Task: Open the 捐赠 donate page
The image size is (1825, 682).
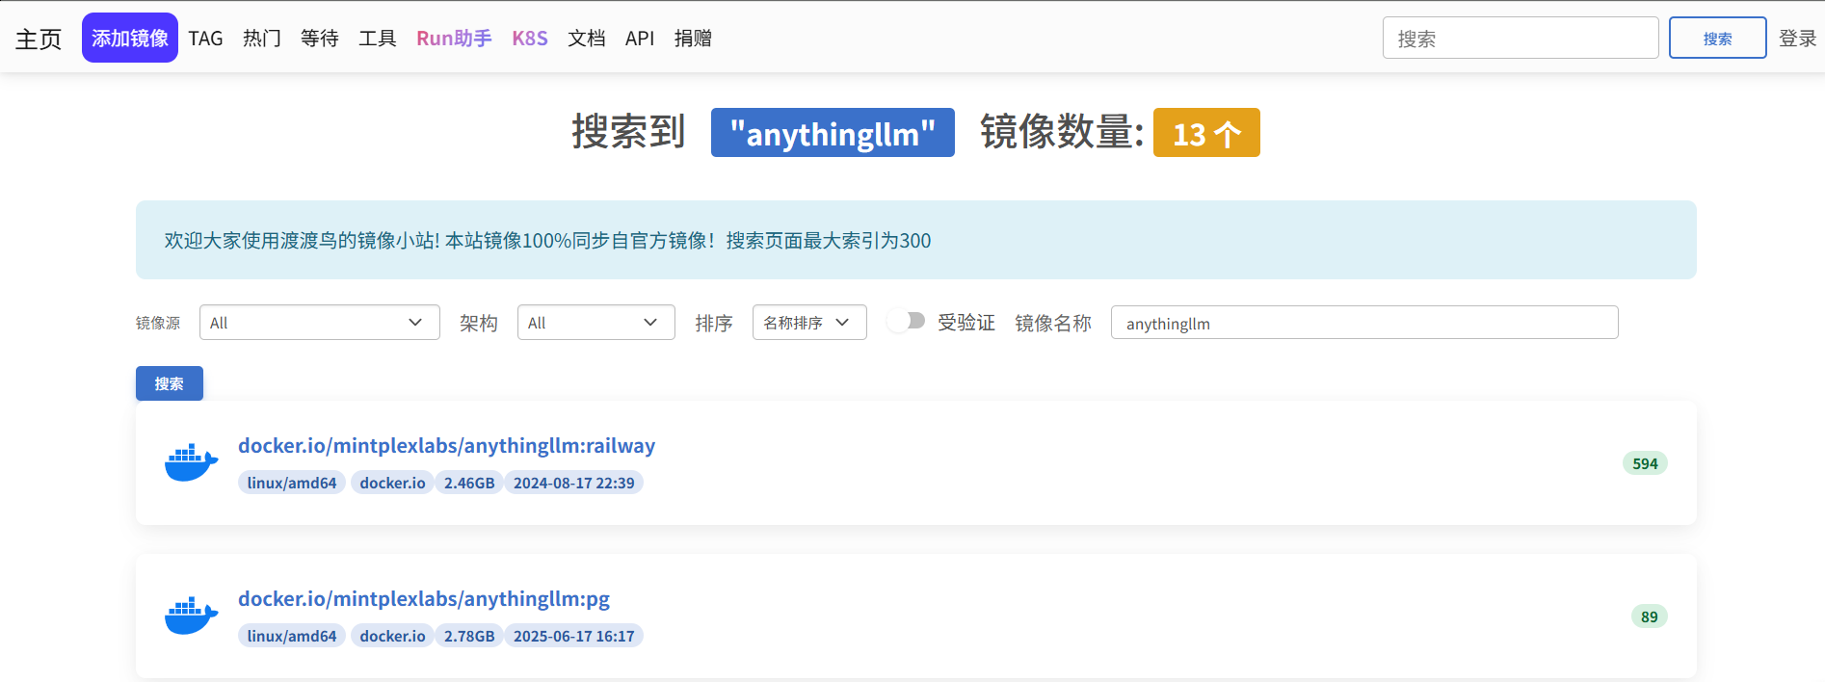Action: point(693,39)
